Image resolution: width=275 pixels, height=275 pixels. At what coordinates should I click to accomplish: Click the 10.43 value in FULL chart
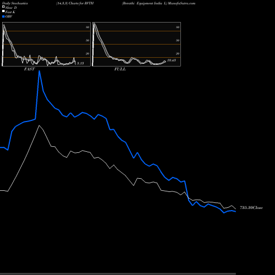point(172,60)
